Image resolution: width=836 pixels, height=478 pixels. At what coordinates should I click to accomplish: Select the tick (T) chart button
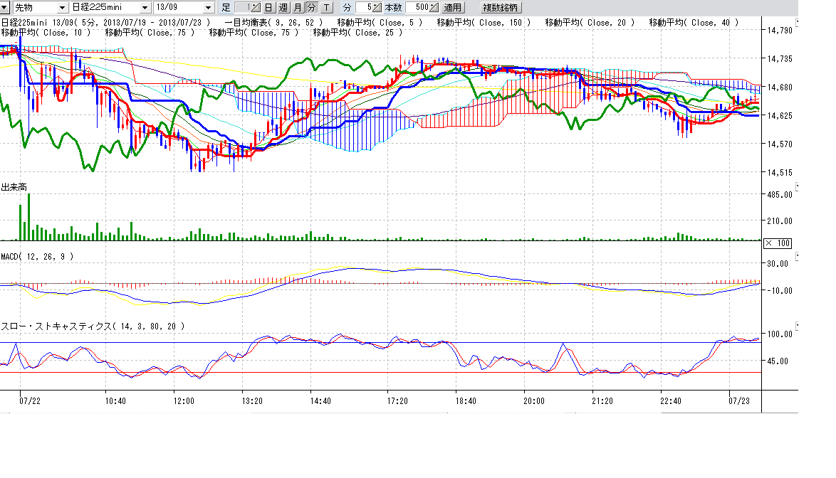[x=325, y=8]
